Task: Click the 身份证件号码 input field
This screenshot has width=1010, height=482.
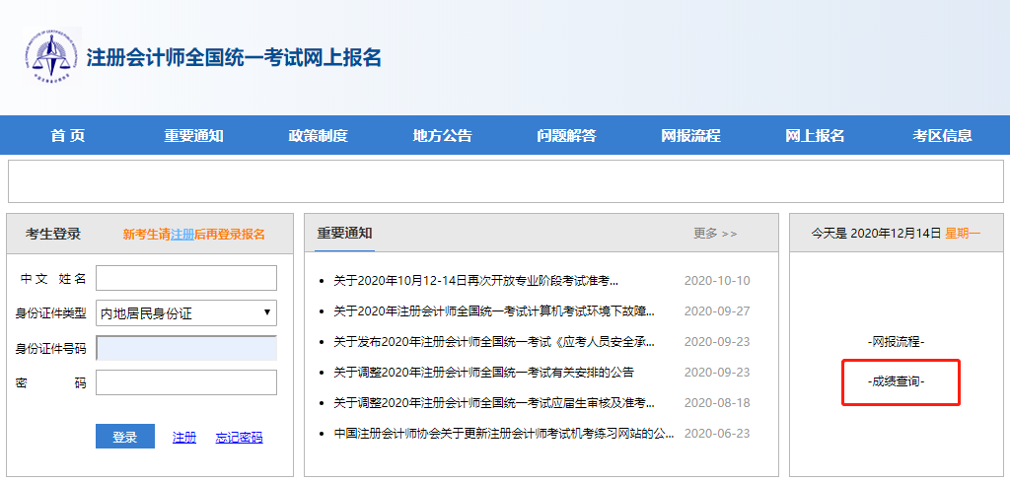Action: click(186, 348)
